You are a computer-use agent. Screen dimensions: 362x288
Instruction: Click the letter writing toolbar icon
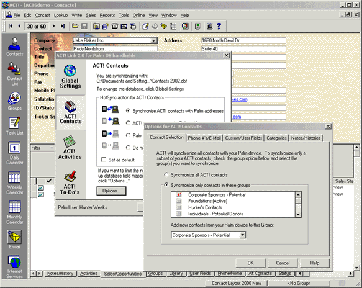coord(145,26)
